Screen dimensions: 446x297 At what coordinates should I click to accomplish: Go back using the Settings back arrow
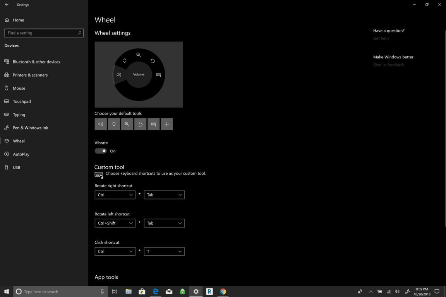coord(7,5)
